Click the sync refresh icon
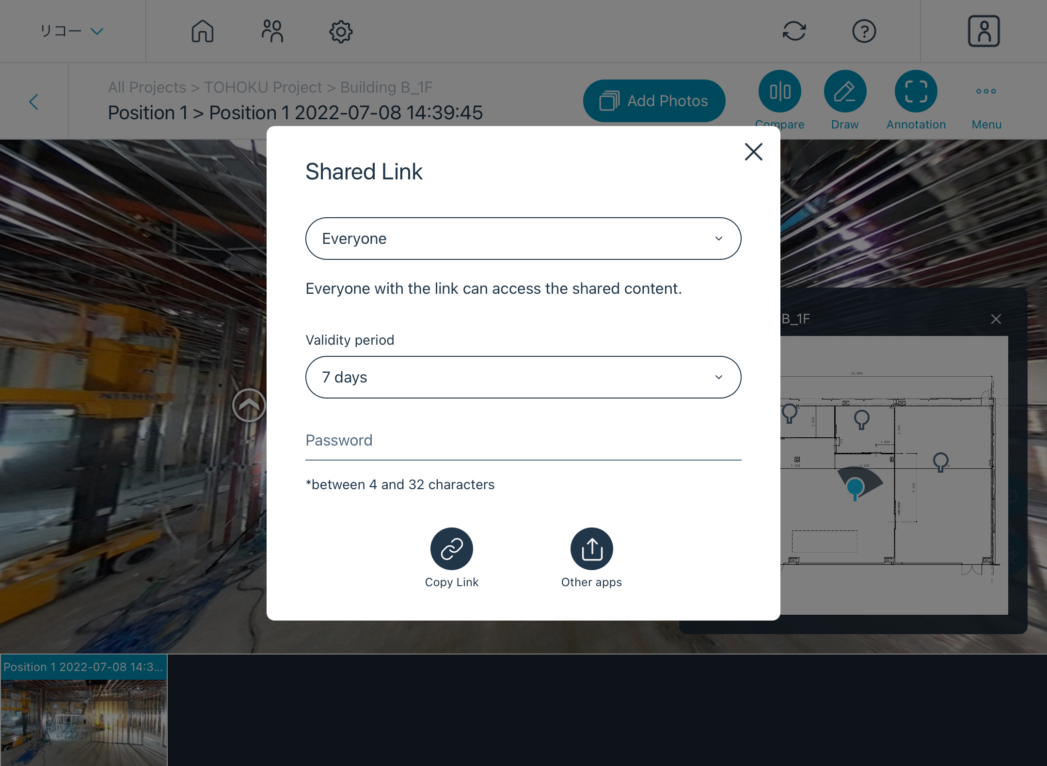 point(794,32)
